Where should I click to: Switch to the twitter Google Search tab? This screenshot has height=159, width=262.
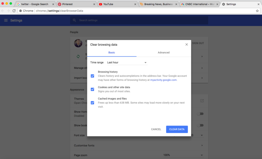point(35,4)
